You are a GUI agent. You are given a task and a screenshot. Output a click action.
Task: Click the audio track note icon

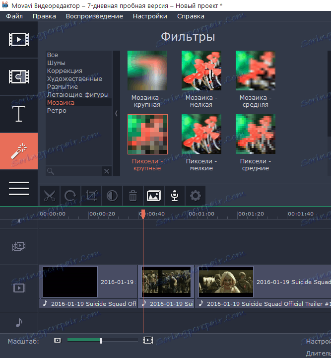tap(19, 322)
